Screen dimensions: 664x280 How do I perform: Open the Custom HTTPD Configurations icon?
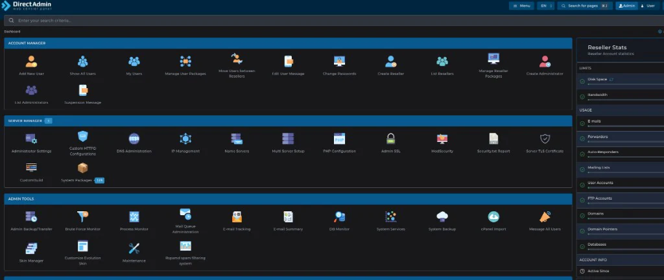(82, 136)
